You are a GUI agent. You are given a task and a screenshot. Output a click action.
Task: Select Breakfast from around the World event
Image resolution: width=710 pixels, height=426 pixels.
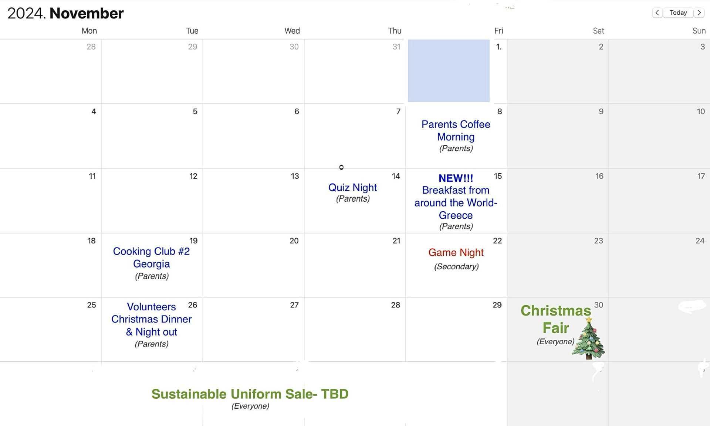point(456,202)
